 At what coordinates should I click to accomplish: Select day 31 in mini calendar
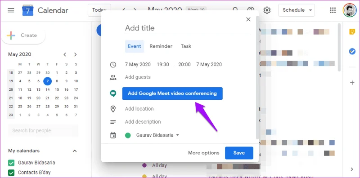76,107
